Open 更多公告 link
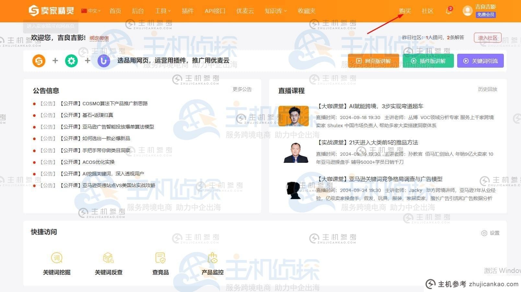 click(x=242, y=89)
